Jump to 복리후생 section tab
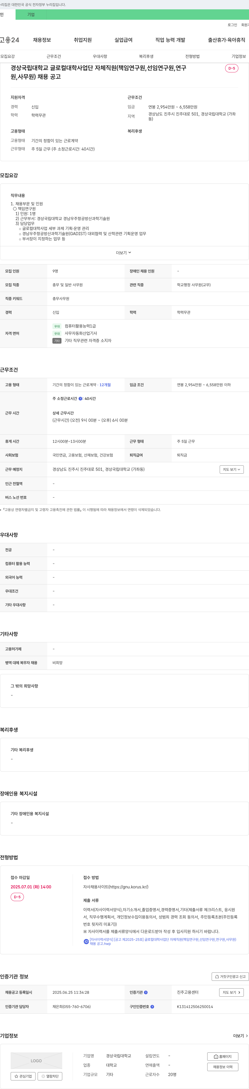The image size is (249, 1089). (146, 56)
